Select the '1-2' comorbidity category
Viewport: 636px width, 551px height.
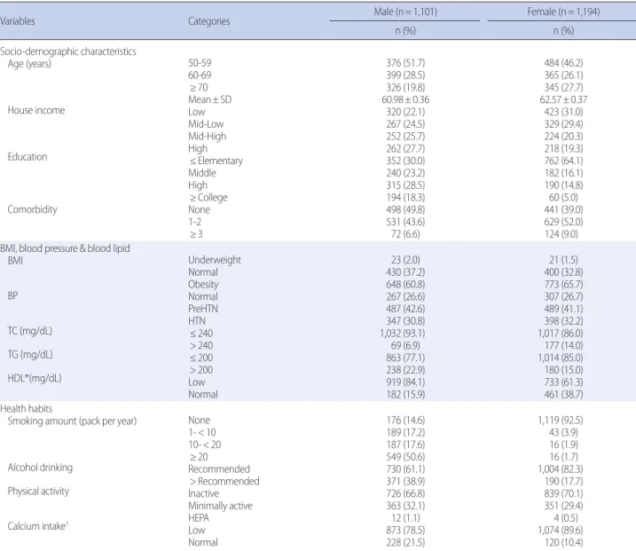(x=194, y=222)
